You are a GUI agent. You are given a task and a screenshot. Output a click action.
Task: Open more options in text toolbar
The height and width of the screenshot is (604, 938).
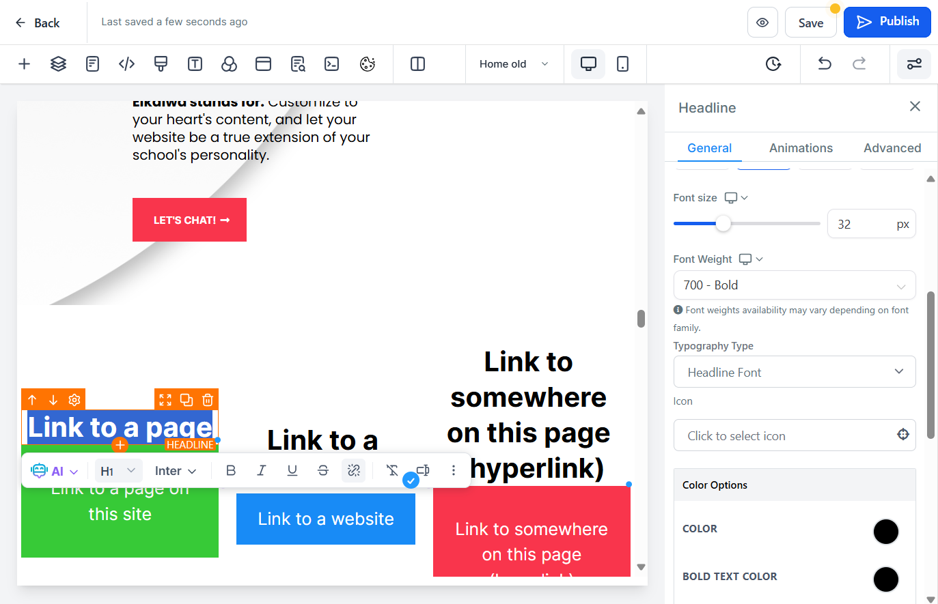point(453,470)
